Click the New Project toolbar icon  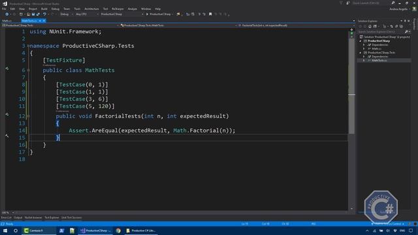[x=21, y=14]
